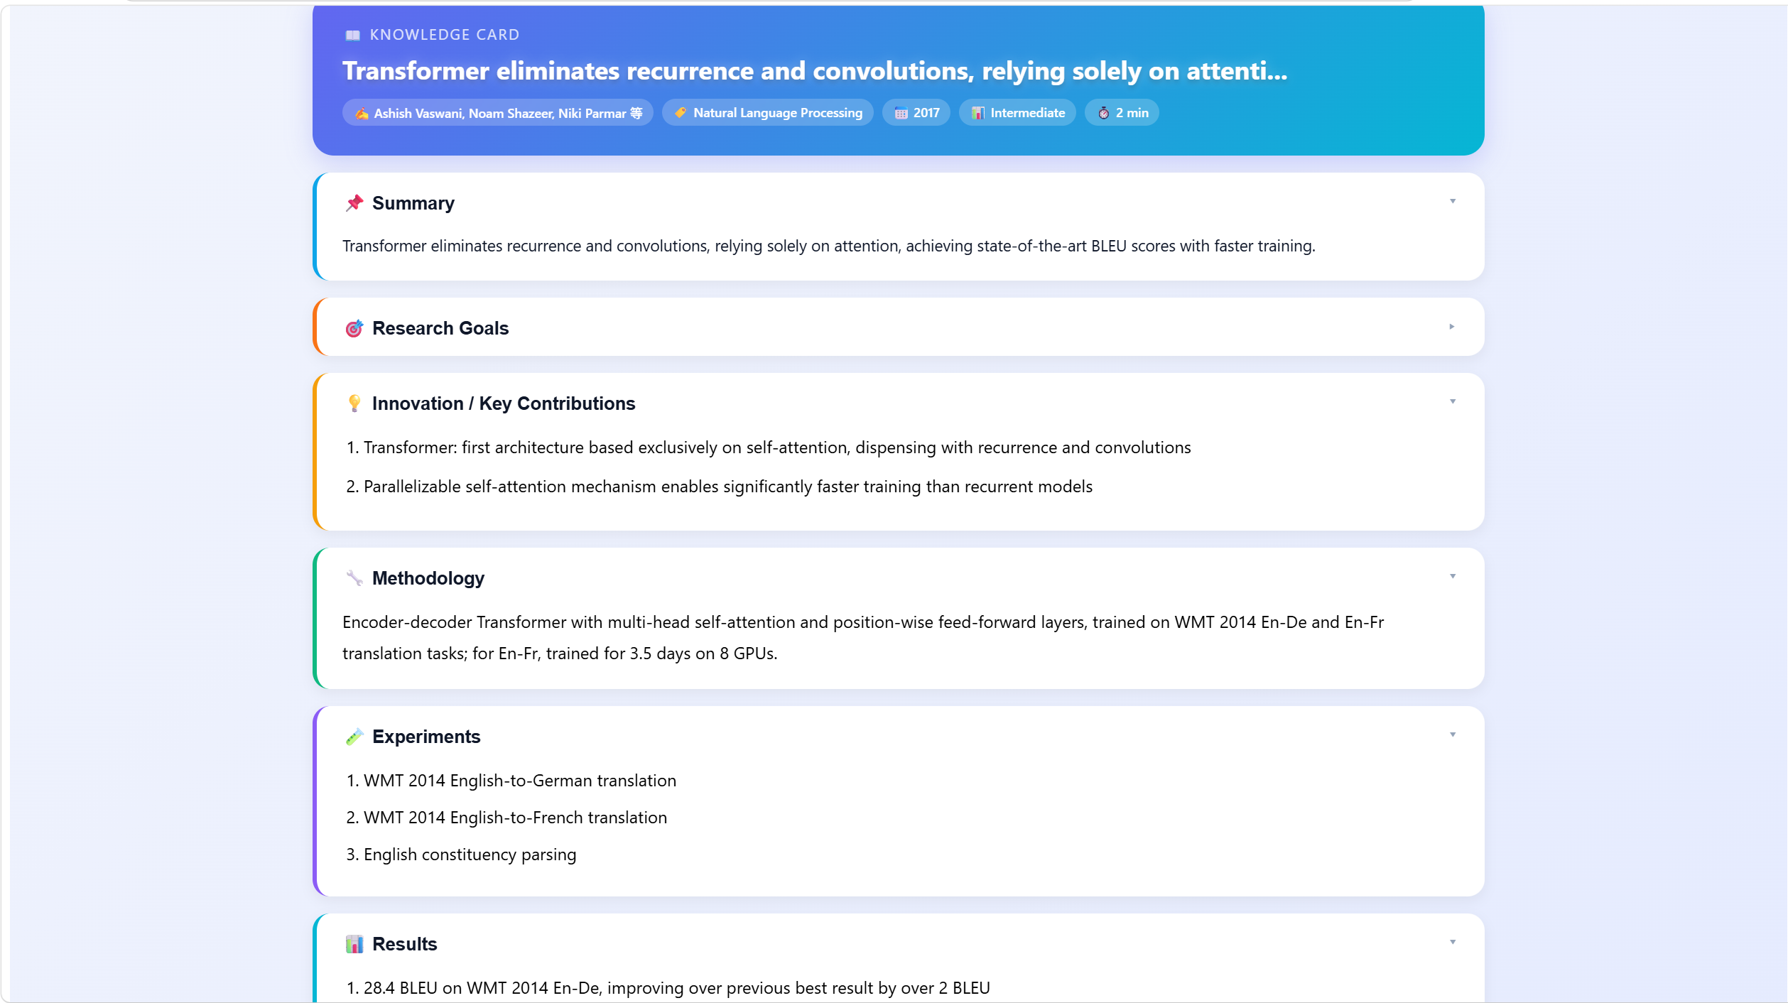1788x1003 pixels.
Task: Expand the Research Goals section arrow
Action: 1453,327
